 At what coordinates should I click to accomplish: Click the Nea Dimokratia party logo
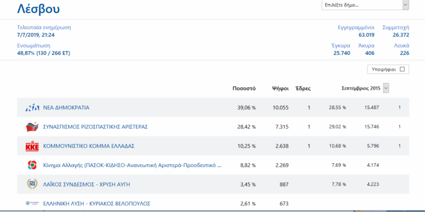32,108
